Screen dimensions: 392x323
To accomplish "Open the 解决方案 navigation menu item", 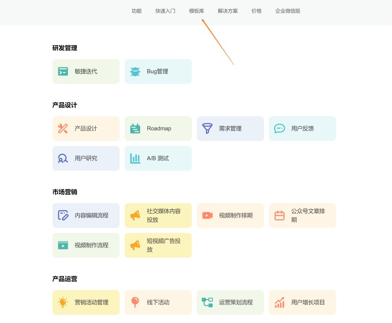I will (x=228, y=11).
